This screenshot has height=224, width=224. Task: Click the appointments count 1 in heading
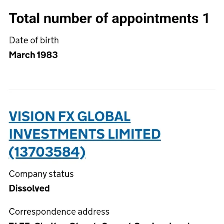206,18
